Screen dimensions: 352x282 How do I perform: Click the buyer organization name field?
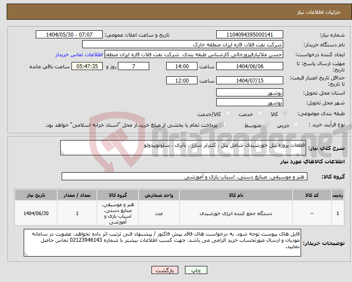pos(183,44)
